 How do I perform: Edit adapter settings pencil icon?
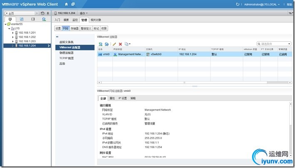coord(114,44)
